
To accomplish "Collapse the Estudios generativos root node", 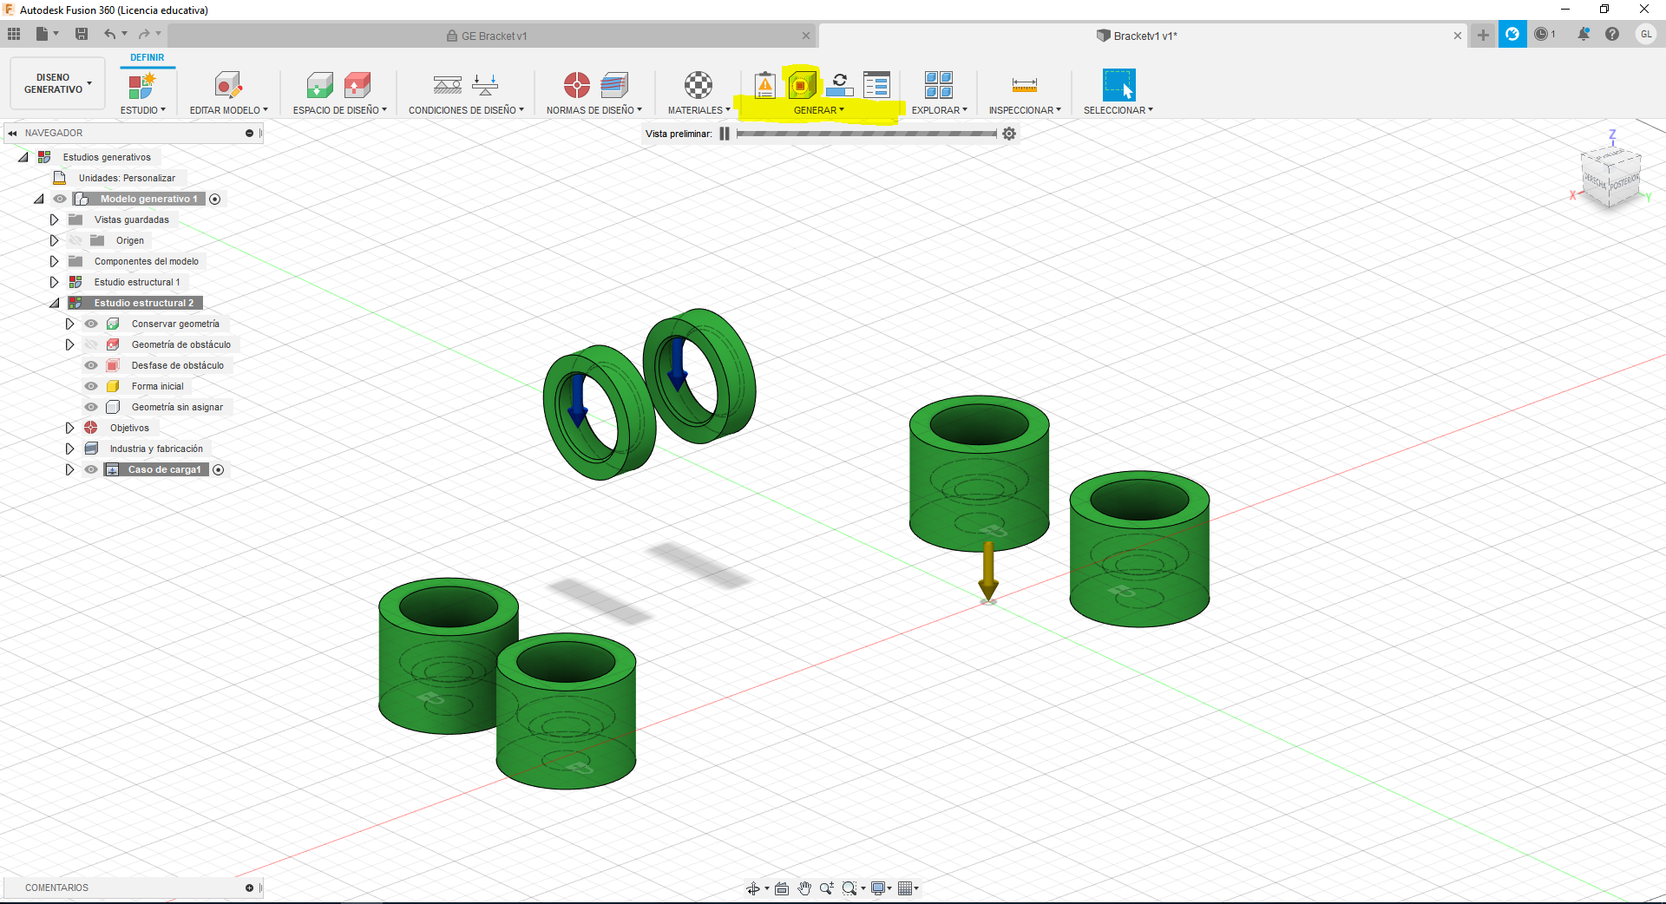I will click(23, 157).
